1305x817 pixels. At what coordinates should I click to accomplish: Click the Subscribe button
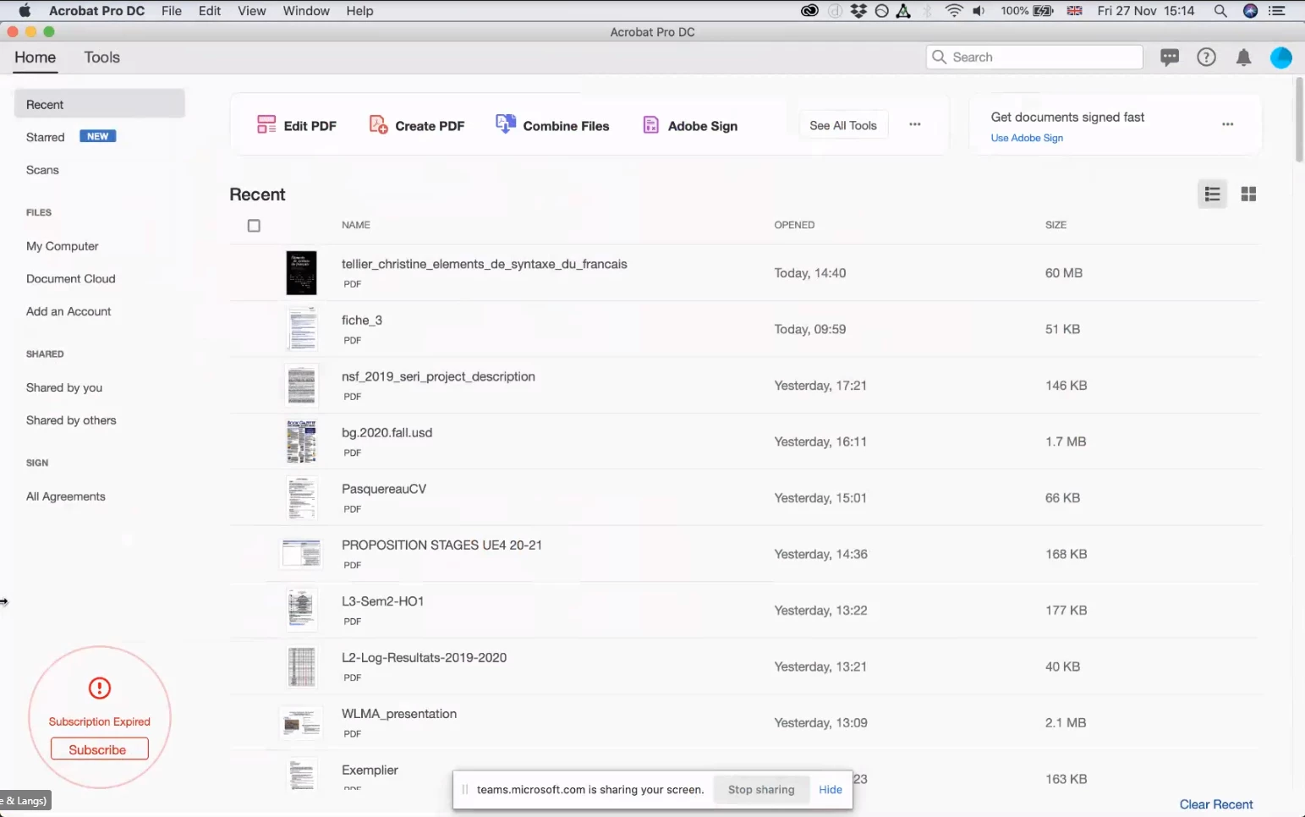tap(99, 749)
